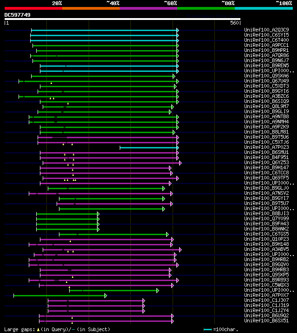Pick the UniRef100_Q10P23 row label
297x333 pixels.
[x=266, y=239]
